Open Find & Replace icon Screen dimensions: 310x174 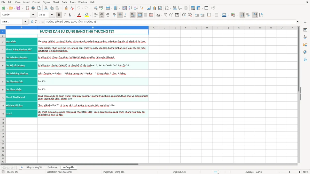click(96, 8)
